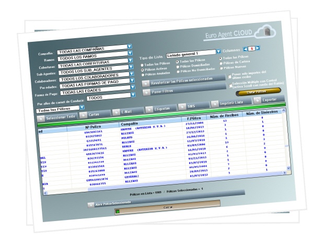This screenshot has width=324, height=243.
Task: Click the date 03/07/2012 cell
Action: click(199, 176)
